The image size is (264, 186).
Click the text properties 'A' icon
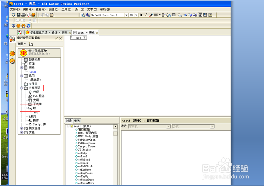88,15
